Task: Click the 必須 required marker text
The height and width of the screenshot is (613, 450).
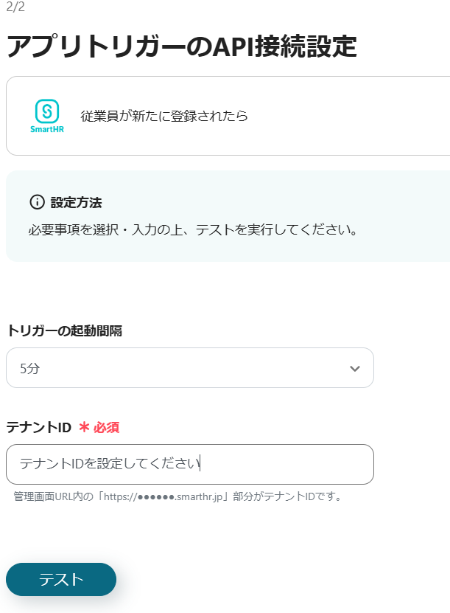Action: pos(106,427)
